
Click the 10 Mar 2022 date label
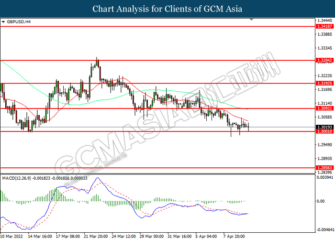(x=11, y=236)
